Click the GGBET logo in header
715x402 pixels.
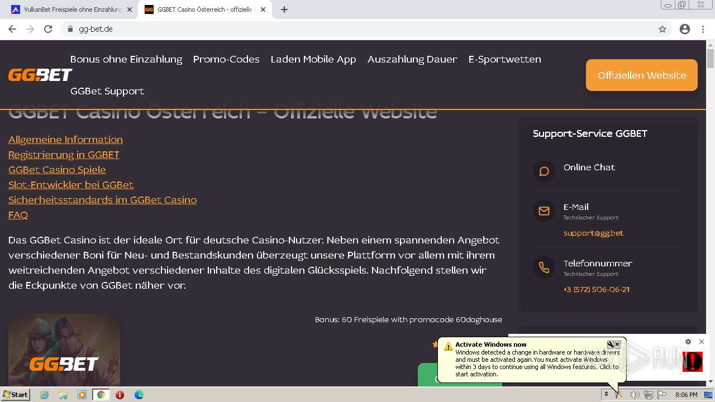(x=40, y=75)
